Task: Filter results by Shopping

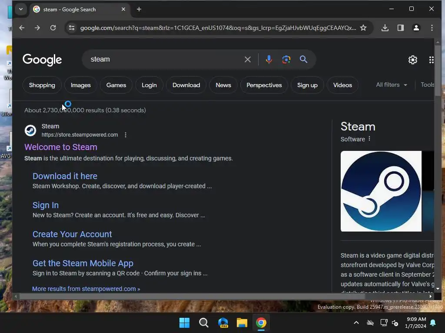Action: tap(42, 85)
